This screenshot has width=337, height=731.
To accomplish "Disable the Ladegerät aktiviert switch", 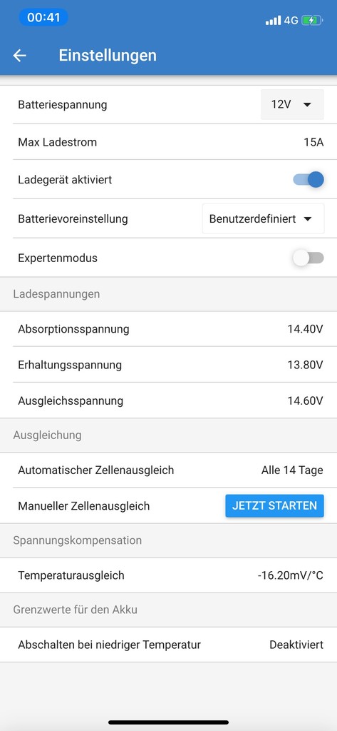I will [x=308, y=179].
